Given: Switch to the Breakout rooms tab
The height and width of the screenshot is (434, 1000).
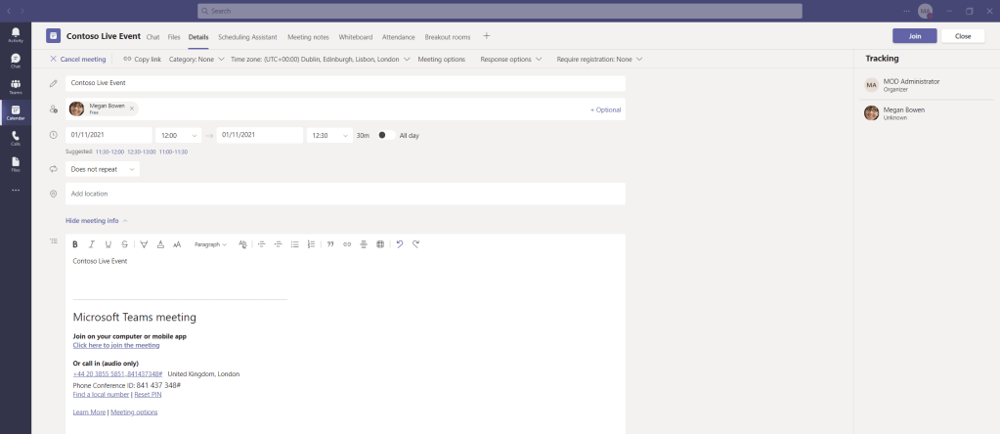Looking at the screenshot, I should (x=447, y=37).
